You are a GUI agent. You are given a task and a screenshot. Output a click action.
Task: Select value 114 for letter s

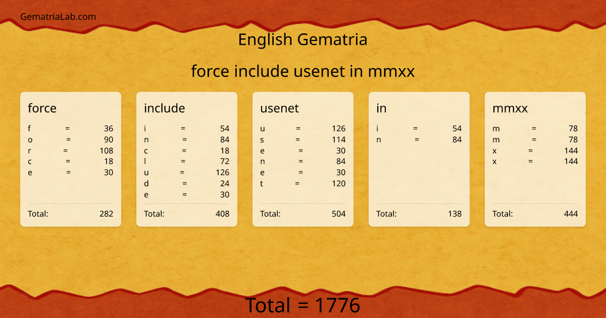point(339,139)
